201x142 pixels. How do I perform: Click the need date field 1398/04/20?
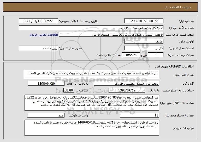point(46,84)
